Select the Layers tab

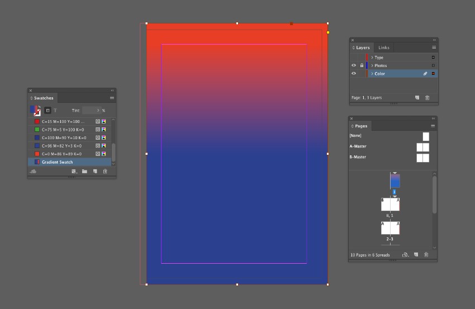pos(363,47)
